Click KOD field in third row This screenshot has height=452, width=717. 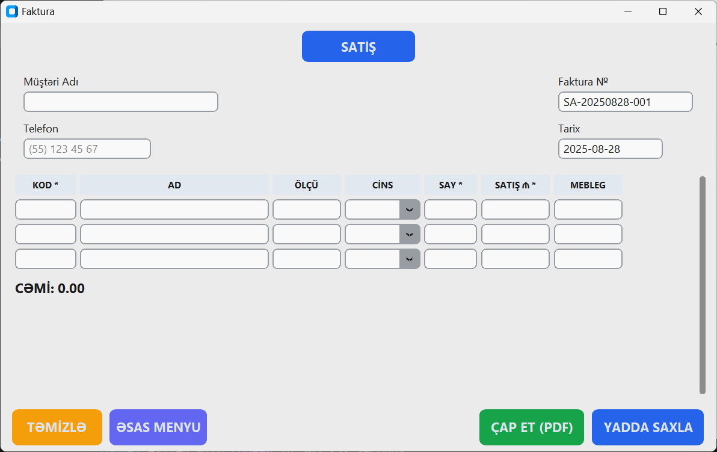coord(46,259)
